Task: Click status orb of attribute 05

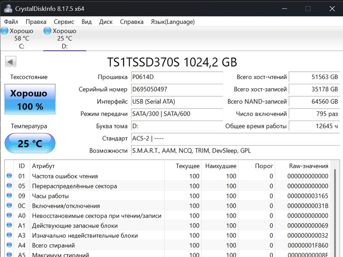Action: click(x=9, y=185)
